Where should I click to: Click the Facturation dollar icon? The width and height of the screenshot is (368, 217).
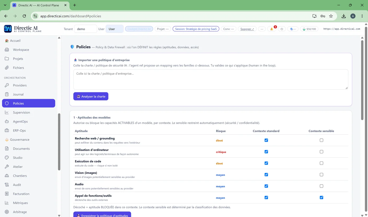[x=7, y=194]
